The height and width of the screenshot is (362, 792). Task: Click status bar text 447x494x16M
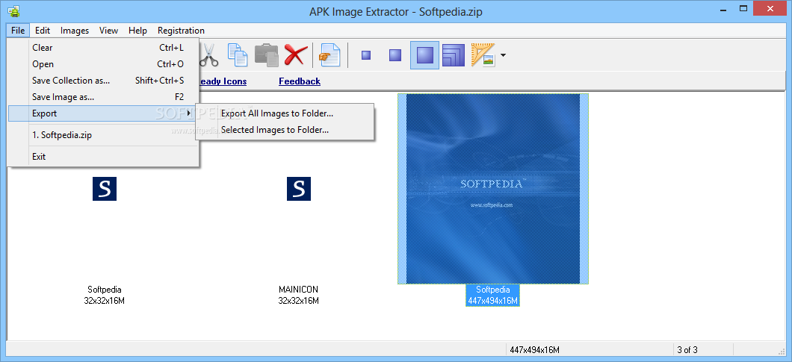tap(535, 350)
